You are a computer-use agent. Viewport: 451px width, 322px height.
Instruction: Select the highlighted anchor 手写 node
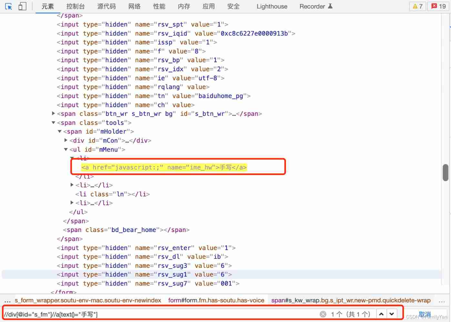164,167
